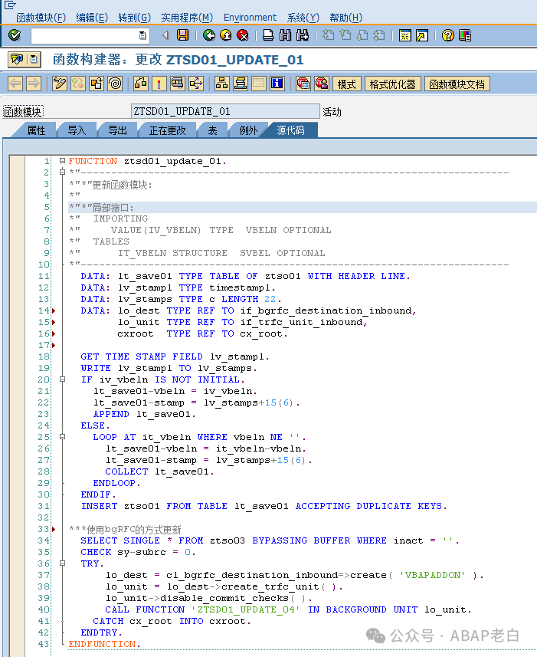This screenshot has width=537, height=657.
Task: Switch to the 导入 tab
Action: click(77, 130)
